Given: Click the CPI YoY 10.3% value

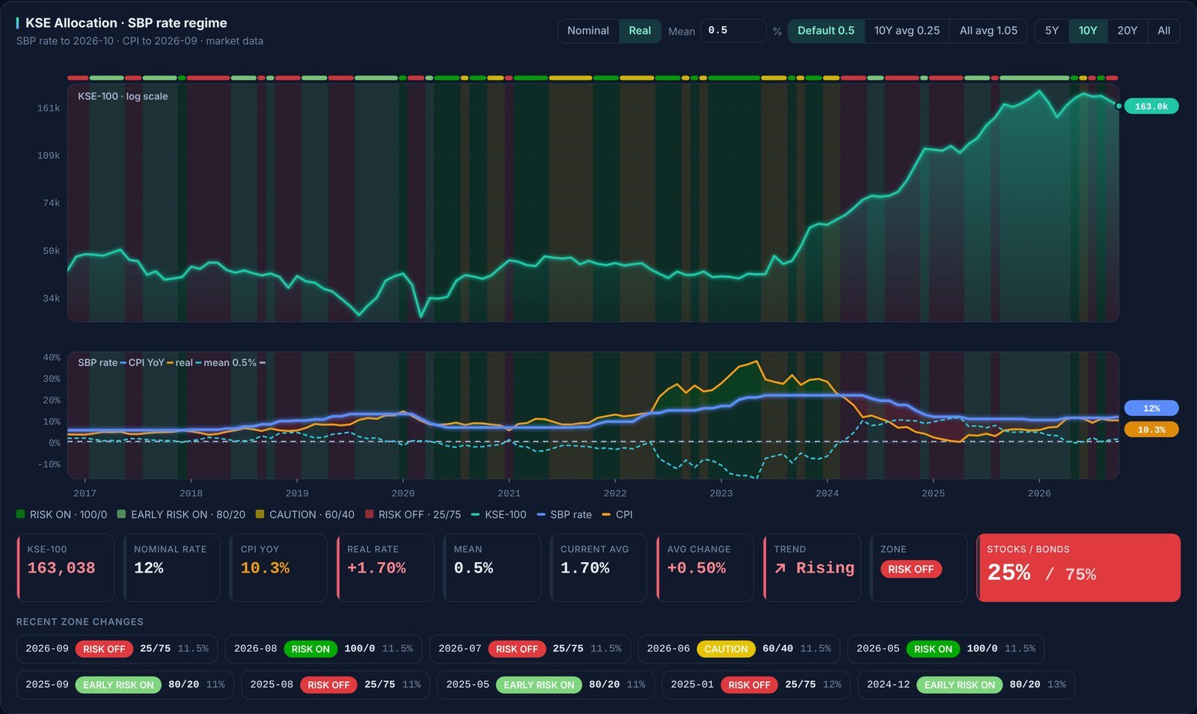Looking at the screenshot, I should click(x=265, y=568).
